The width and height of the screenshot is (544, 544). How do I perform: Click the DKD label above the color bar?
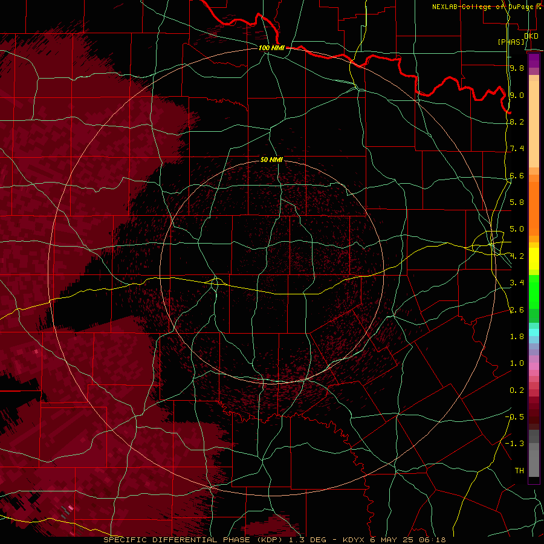coord(531,36)
